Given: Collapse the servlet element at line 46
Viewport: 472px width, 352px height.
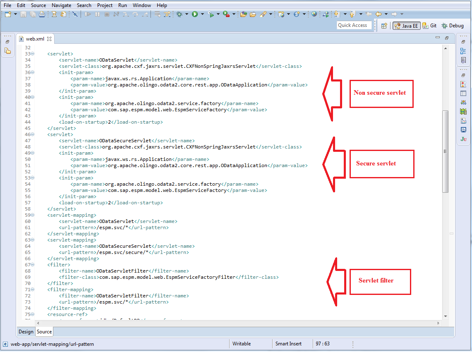Looking at the screenshot, I should [33, 134].
